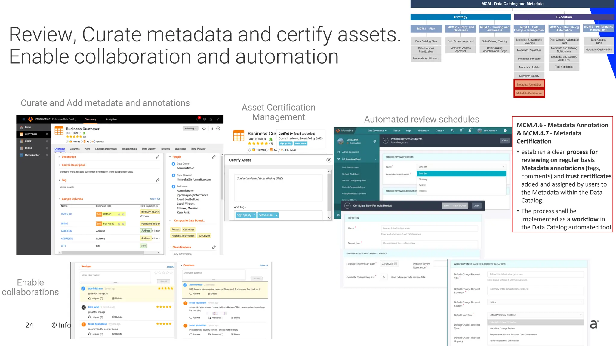The image size is (616, 346).
Task: Select Glossary in the Facet dropdown list
Action: [x=461, y=179]
